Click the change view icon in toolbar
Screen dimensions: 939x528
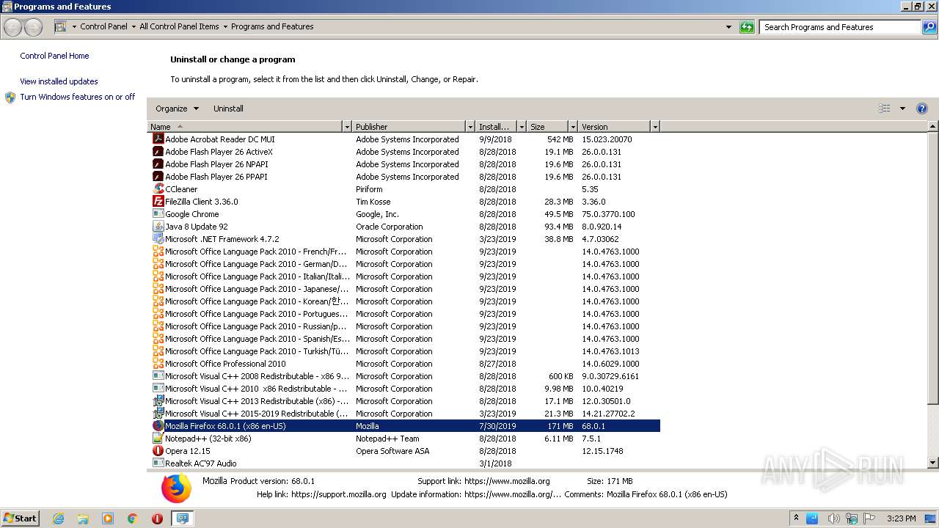tap(885, 109)
